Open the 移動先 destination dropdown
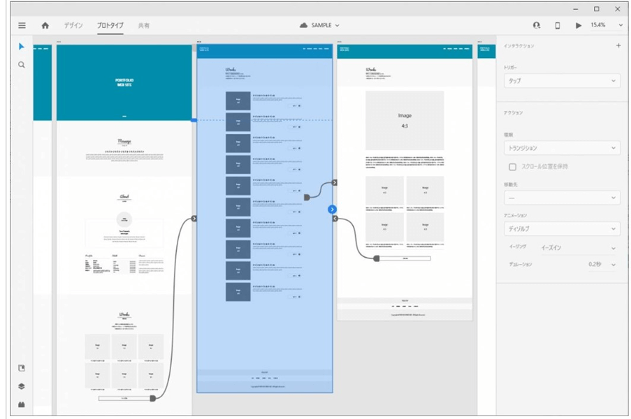Image resolution: width=631 pixels, height=419 pixels. click(563, 198)
